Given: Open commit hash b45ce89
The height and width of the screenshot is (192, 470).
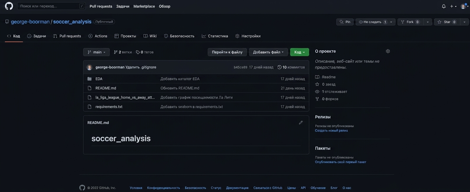Looking at the screenshot, I should click(240, 67).
